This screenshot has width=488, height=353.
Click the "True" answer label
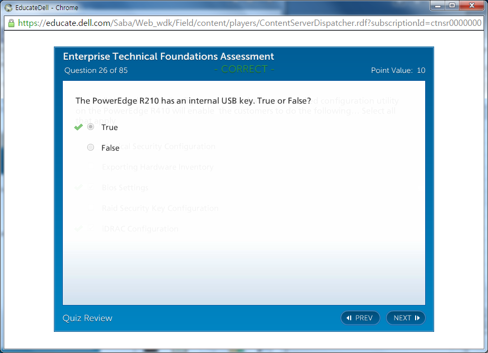109,127
